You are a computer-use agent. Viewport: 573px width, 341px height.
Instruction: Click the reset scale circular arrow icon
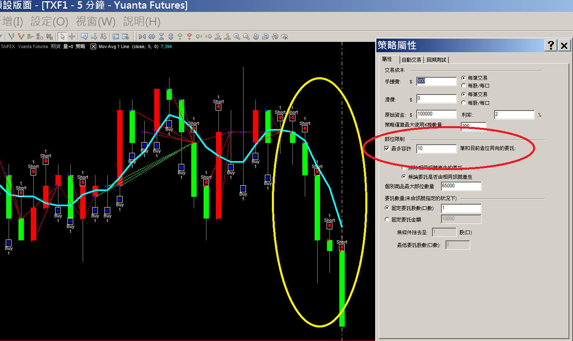(255, 36)
